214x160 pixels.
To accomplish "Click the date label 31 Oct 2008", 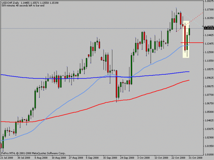I will tap(196, 158).
